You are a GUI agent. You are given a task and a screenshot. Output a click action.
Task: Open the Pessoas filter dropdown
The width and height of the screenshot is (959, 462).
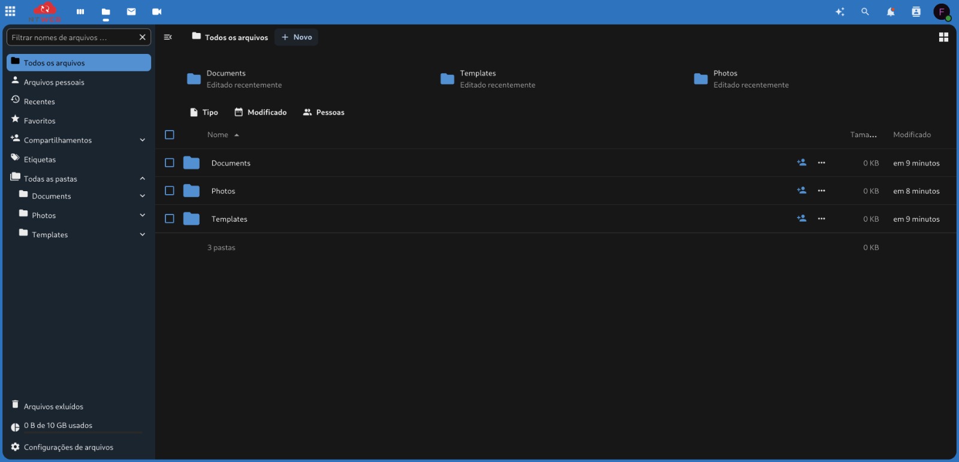pos(324,112)
